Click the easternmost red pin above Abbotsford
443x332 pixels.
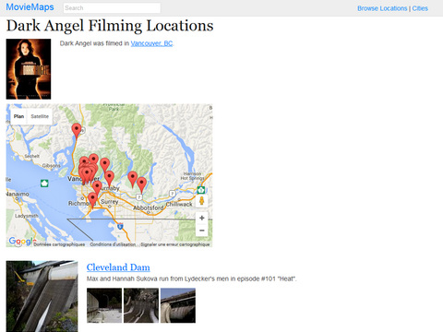tap(141, 184)
